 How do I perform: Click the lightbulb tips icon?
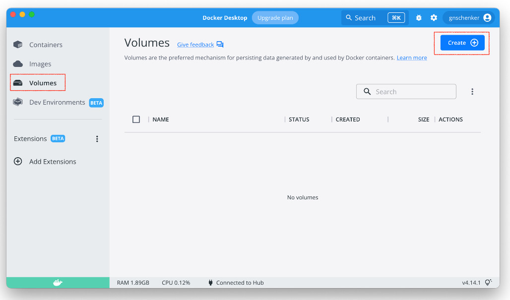488,283
